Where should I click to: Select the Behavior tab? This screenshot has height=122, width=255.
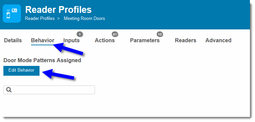tap(43, 40)
